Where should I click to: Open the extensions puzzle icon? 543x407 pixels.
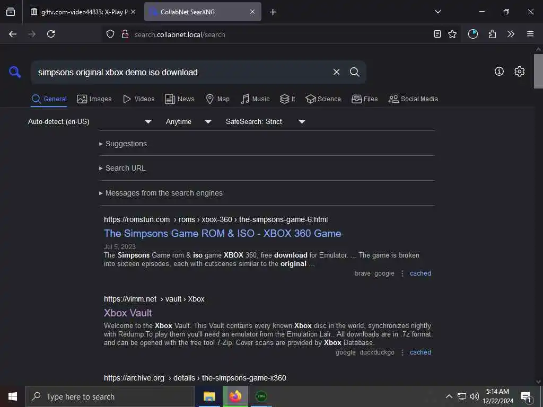(492, 34)
